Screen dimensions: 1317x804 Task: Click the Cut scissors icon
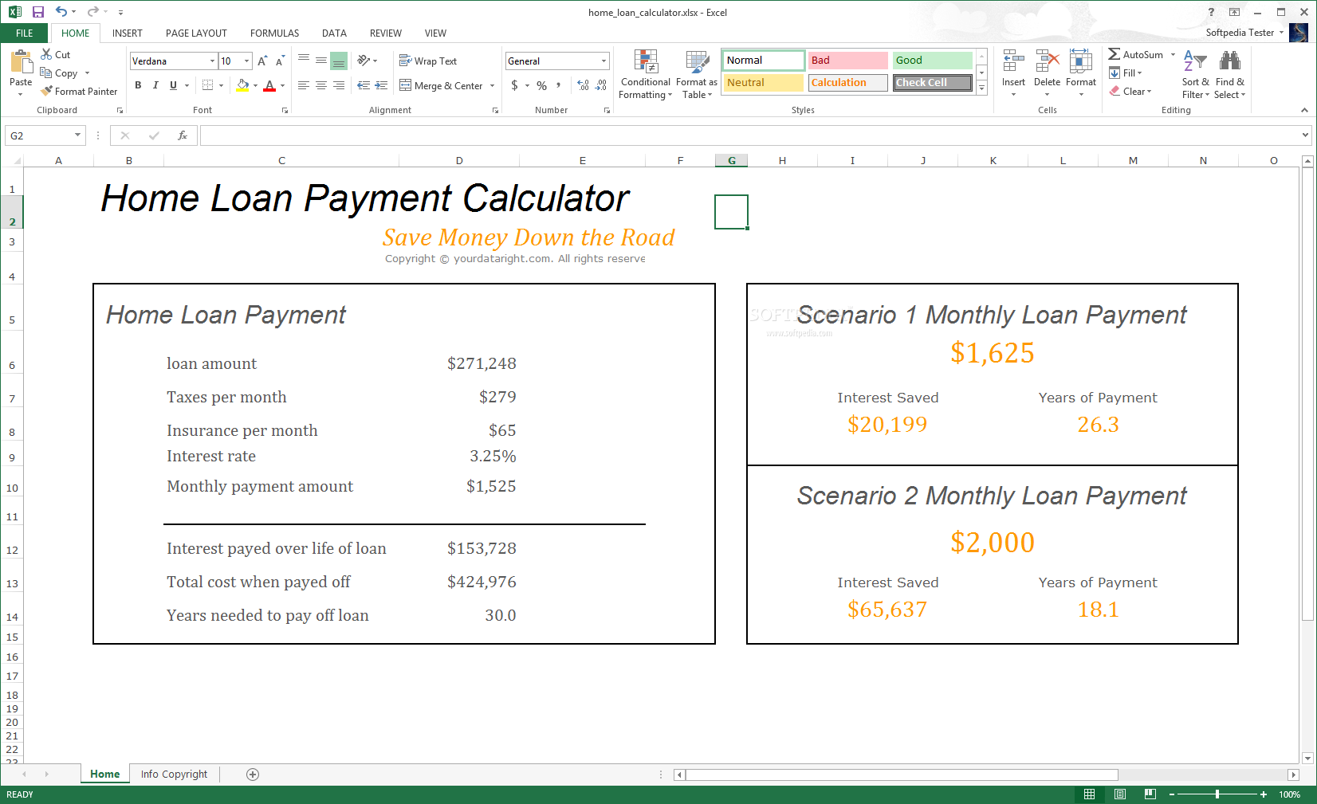[x=46, y=54]
